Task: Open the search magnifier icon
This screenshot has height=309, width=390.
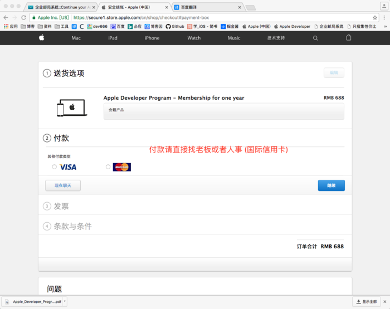Action: point(315,38)
